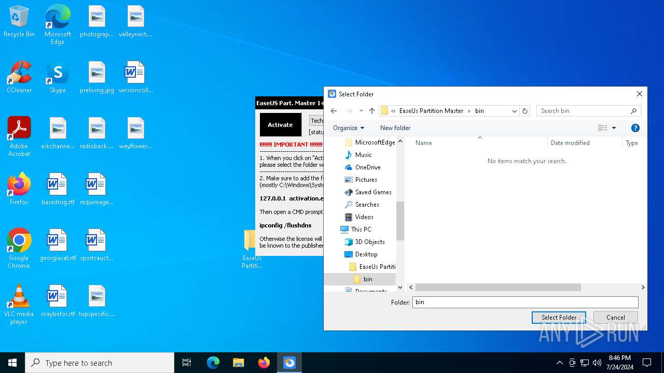Select Adobe Acrobat desktop icon
The image size is (664, 373).
point(19,137)
